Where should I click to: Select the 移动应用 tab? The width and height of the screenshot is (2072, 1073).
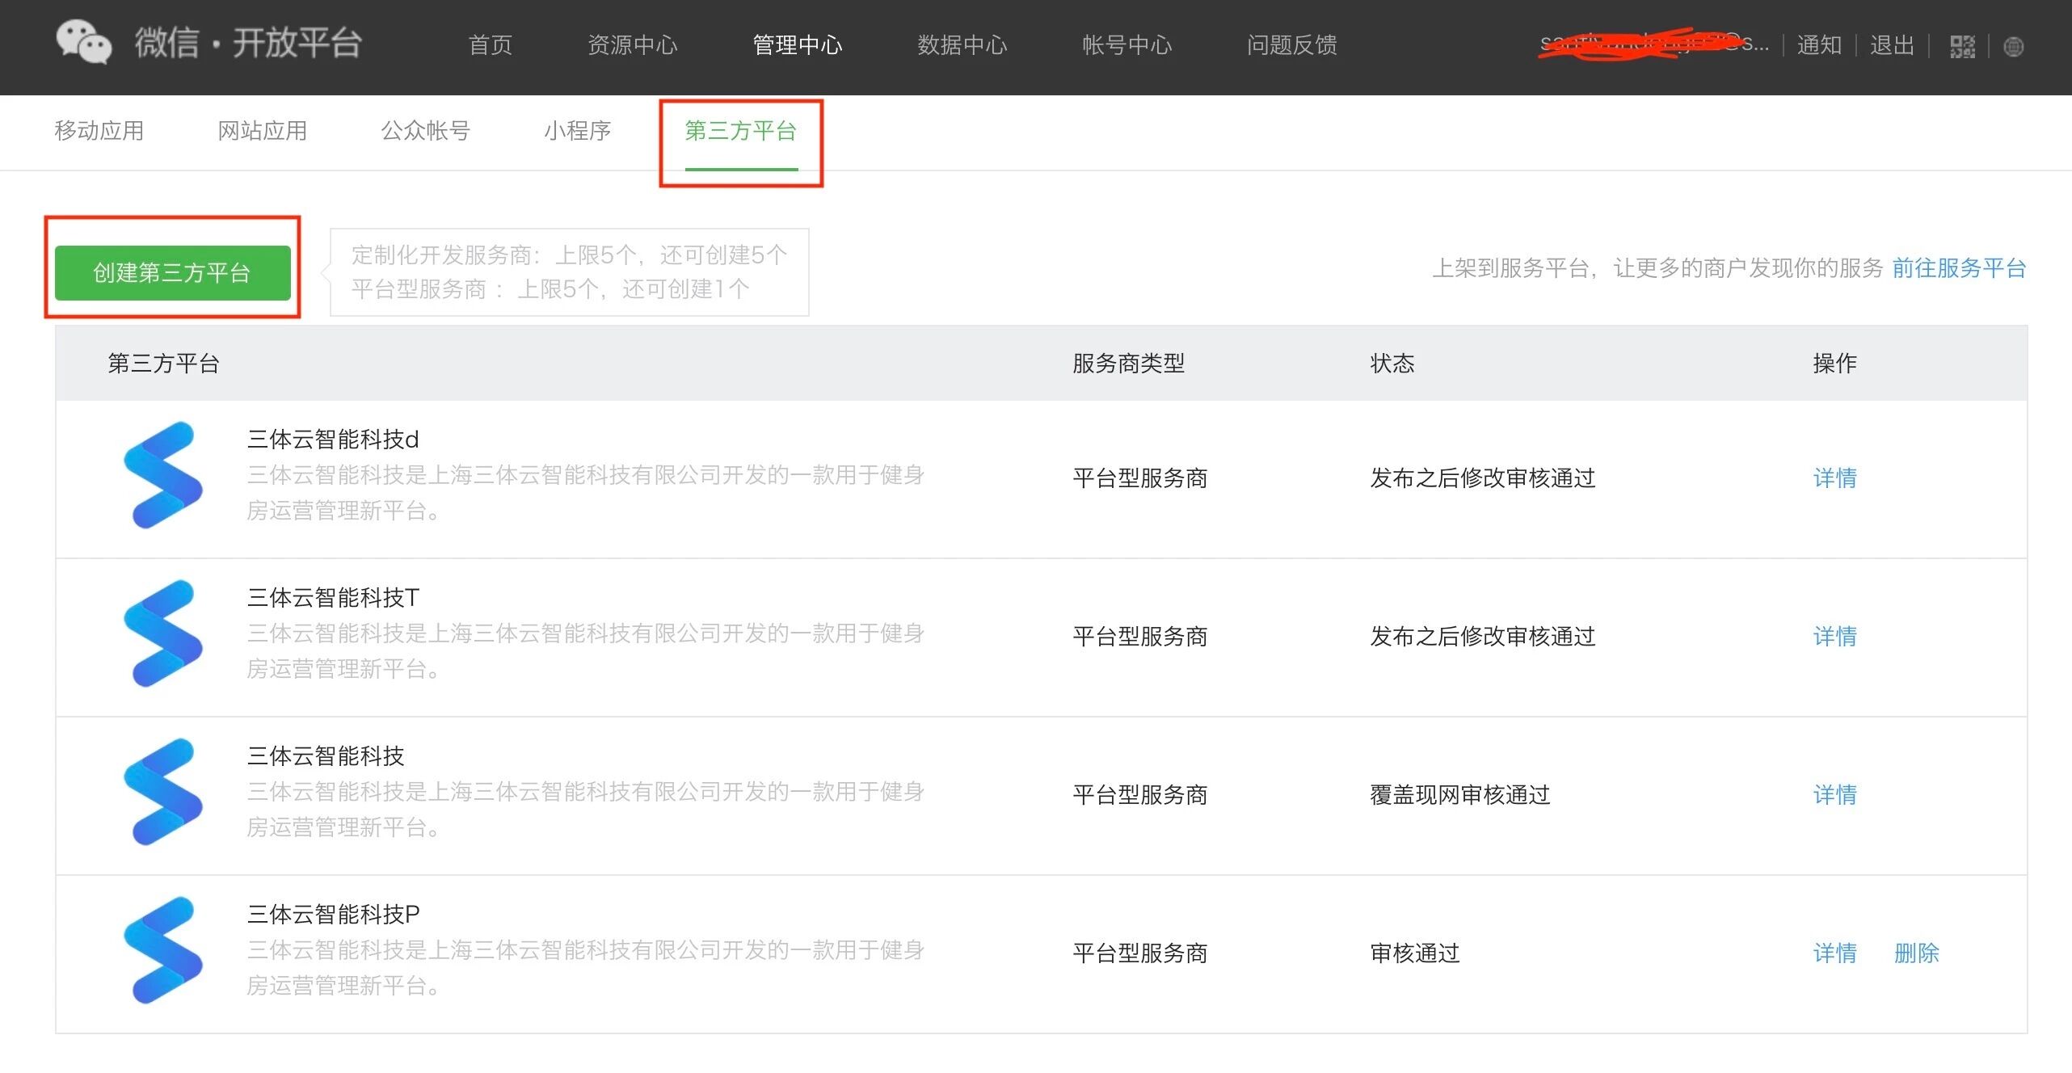[99, 131]
